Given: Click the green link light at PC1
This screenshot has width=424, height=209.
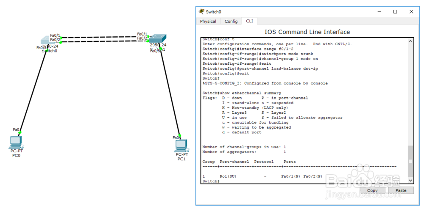Looking at the screenshot, I should (179, 136).
